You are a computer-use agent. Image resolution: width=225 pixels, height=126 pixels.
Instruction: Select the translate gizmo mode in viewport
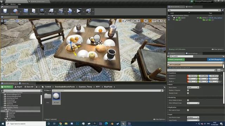(x=120, y=21)
